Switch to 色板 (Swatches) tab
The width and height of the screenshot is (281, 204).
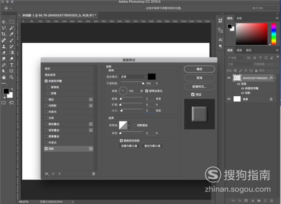pos(239,18)
